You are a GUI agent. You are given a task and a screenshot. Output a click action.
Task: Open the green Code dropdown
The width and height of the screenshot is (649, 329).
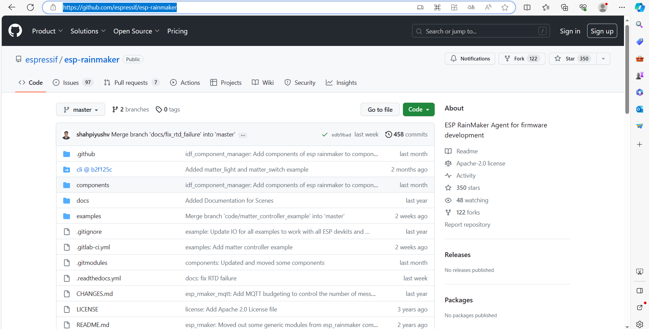tap(418, 109)
